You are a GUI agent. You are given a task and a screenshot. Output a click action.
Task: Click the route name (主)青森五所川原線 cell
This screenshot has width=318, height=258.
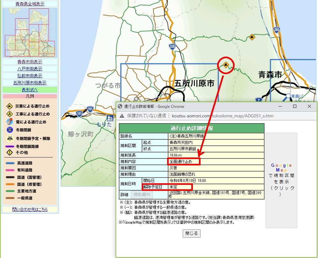(216, 136)
